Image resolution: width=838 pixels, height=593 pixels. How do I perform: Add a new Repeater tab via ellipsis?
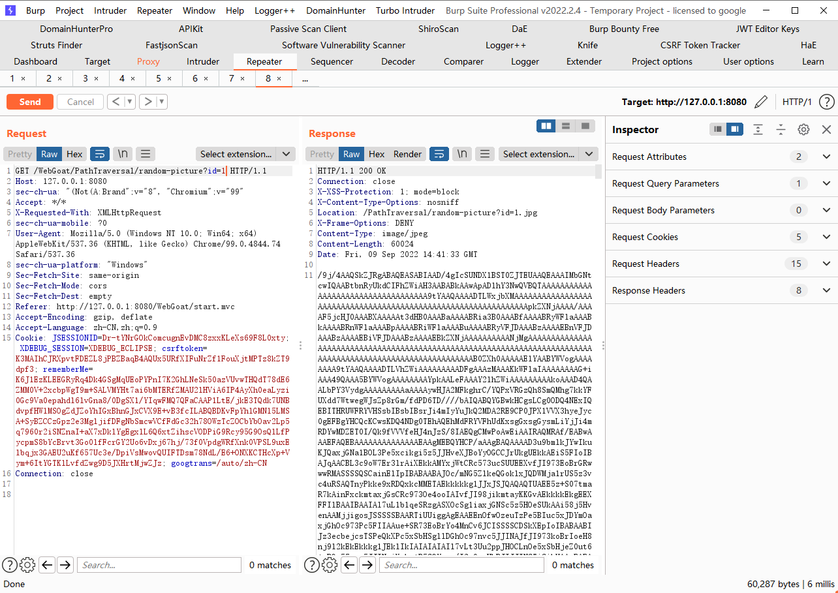[x=305, y=78]
